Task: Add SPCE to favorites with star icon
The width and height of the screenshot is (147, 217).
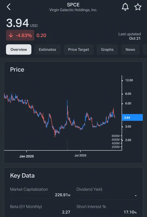Action: pyautogui.click(x=138, y=7)
